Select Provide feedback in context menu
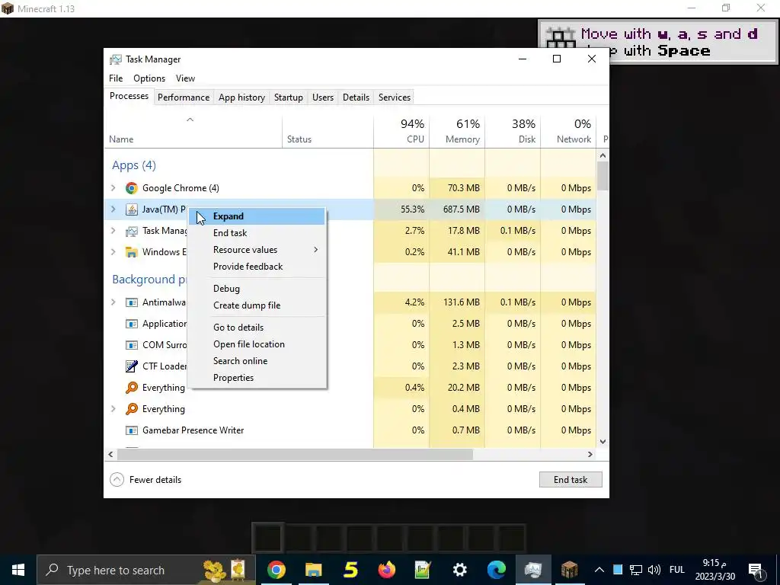This screenshot has width=780, height=585. [x=257, y=267]
